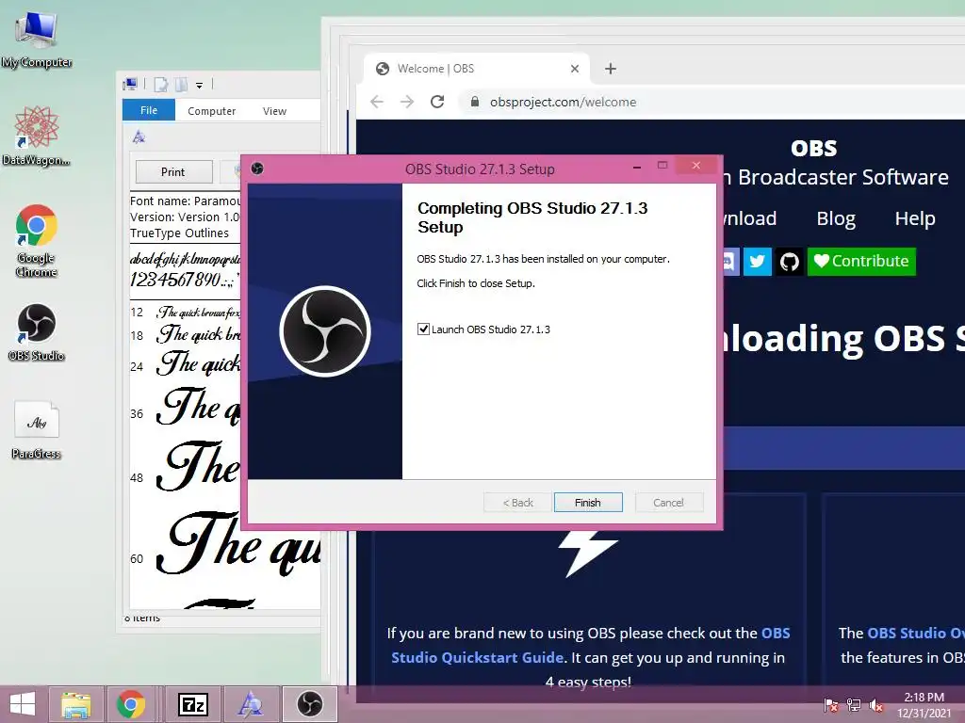Close the Welcome | OBS tab

(x=575, y=68)
